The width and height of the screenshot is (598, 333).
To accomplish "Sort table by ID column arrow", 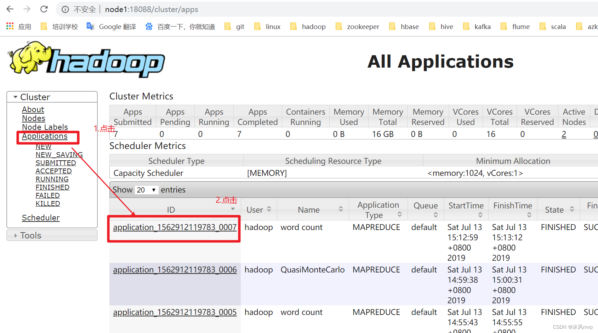I will pos(233,209).
